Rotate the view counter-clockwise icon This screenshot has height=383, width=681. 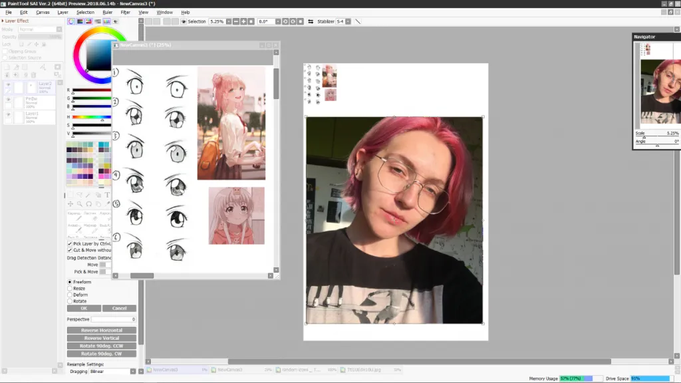[285, 21]
